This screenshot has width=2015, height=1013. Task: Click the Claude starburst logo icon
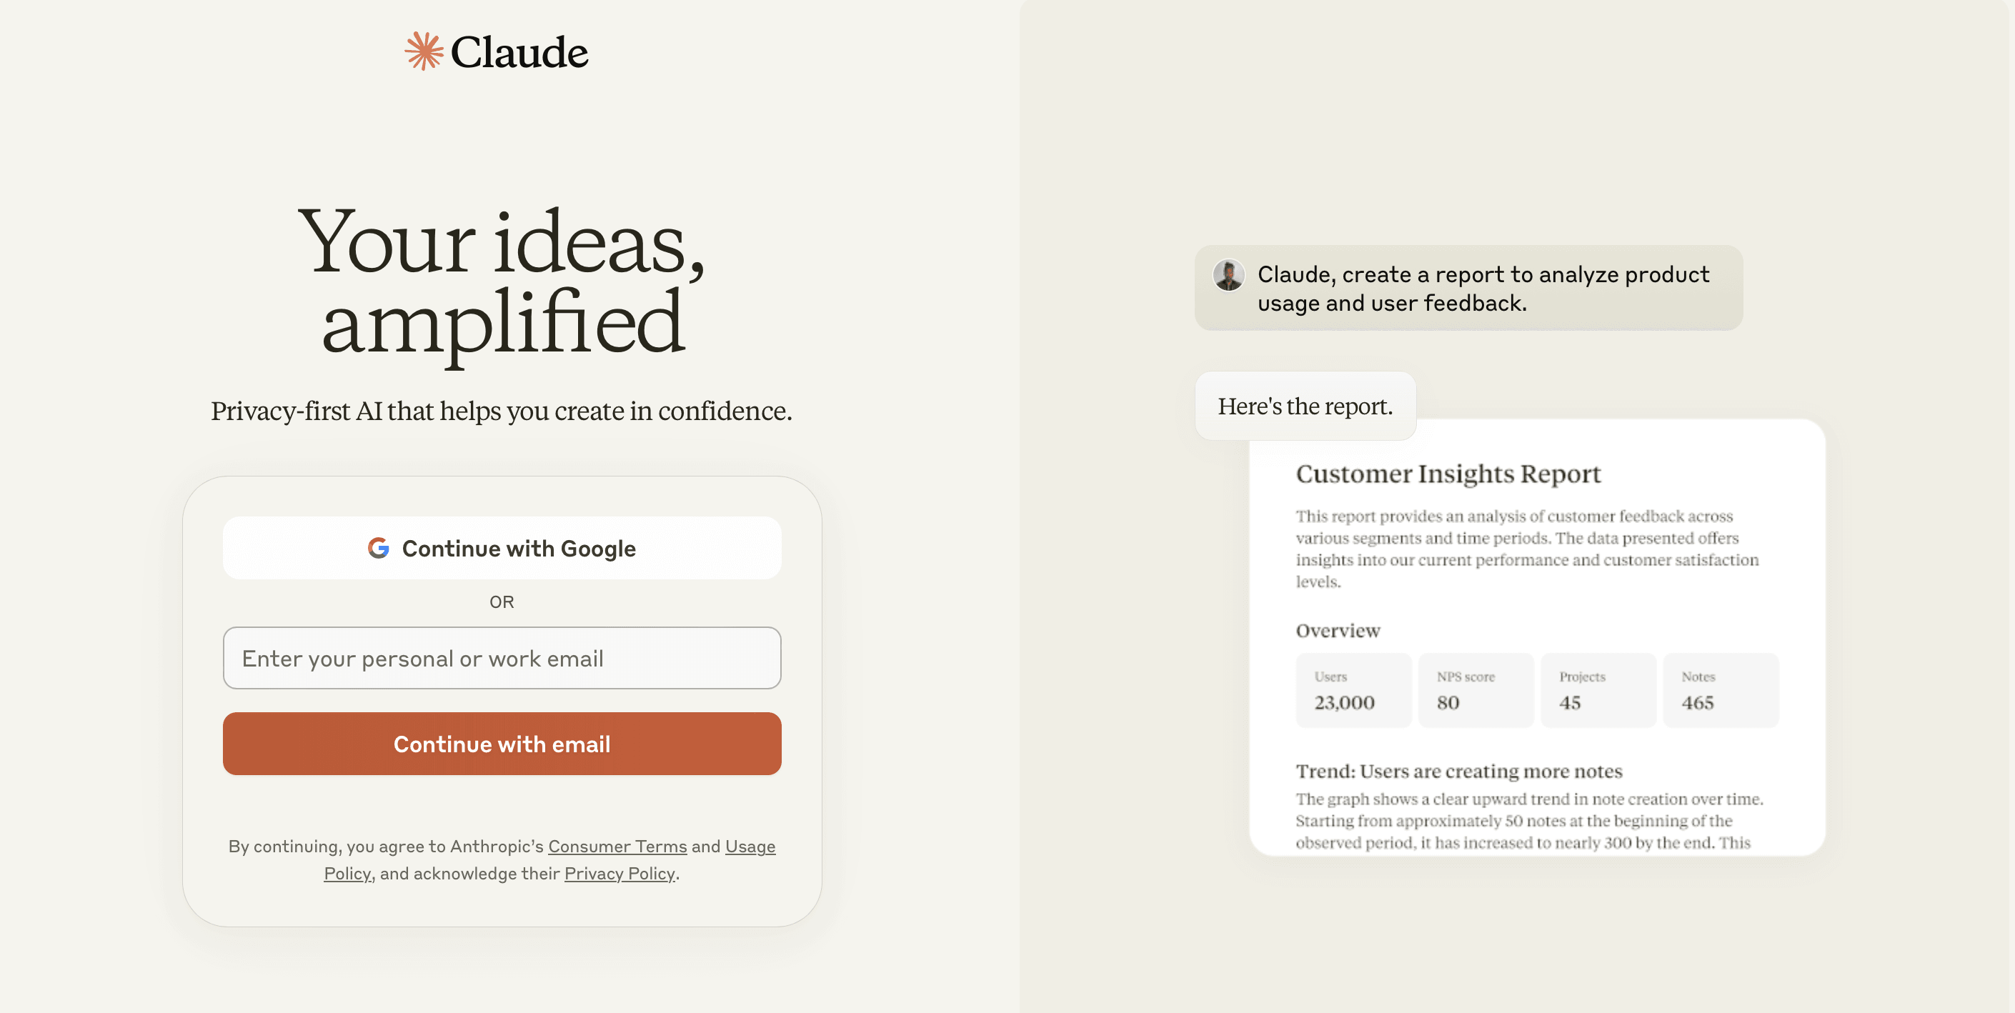[423, 51]
